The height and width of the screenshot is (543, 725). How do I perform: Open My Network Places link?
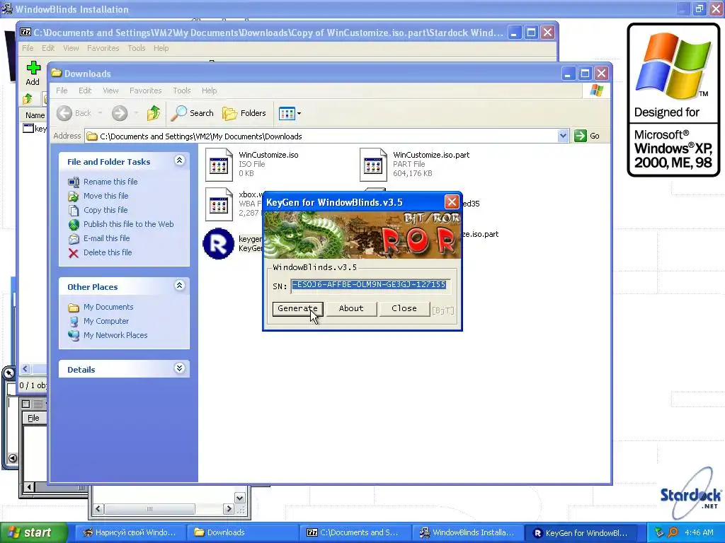tap(115, 335)
